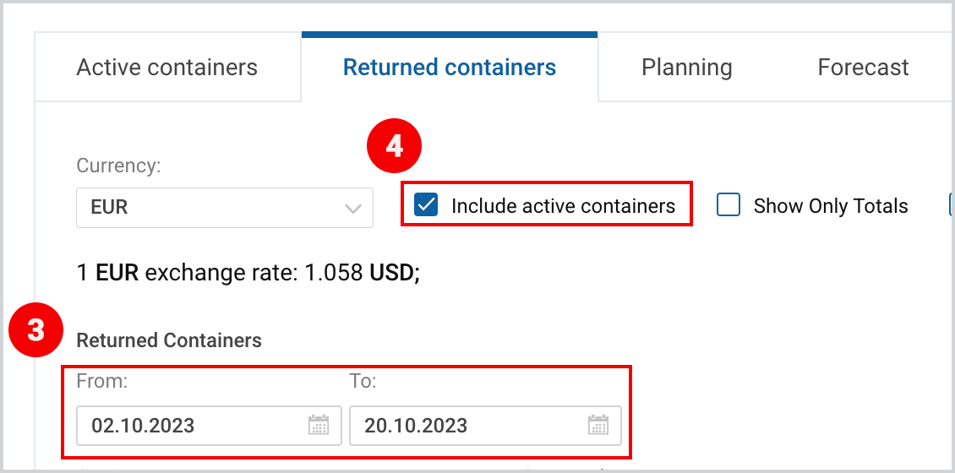The image size is (955, 473).
Task: Click the Returned Containers section heading
Action: pyautogui.click(x=169, y=340)
